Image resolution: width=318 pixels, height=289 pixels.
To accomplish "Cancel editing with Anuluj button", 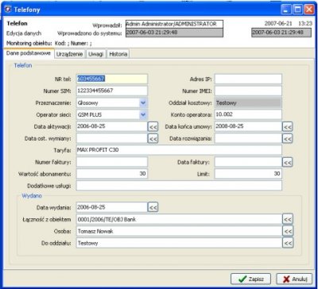I will (294, 279).
